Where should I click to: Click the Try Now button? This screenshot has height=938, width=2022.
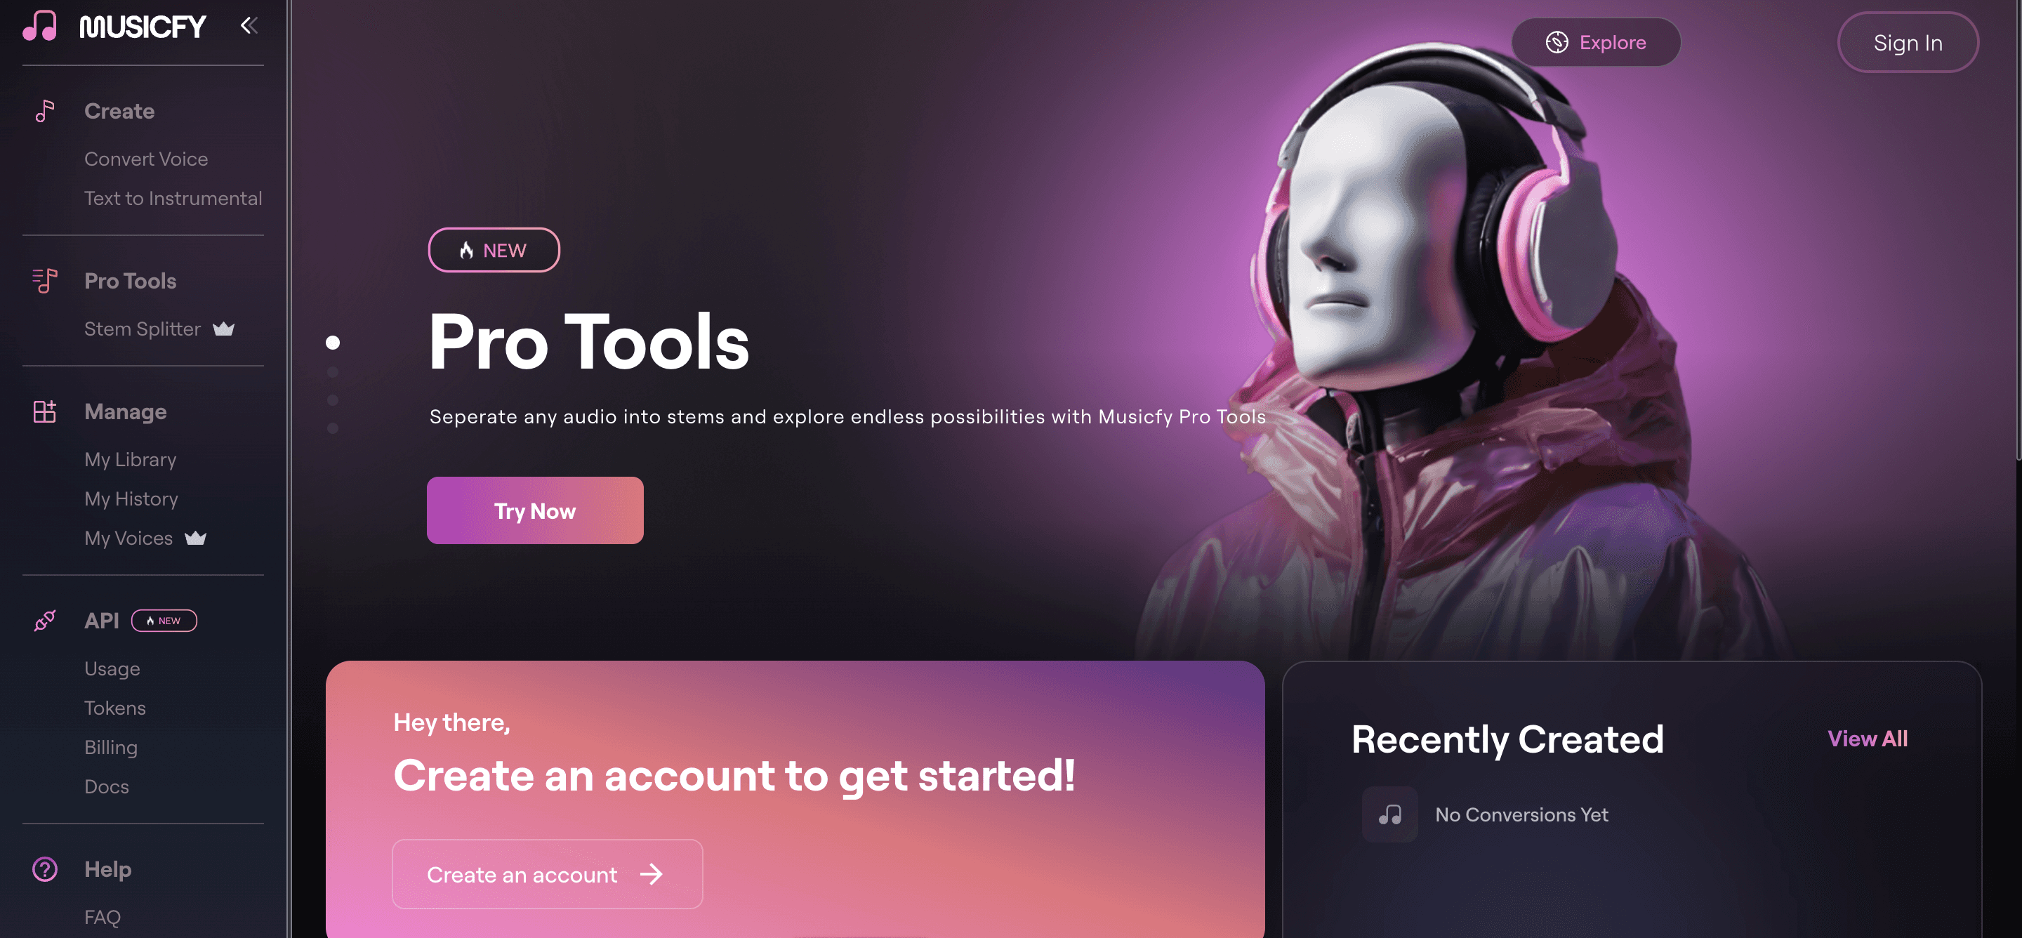pyautogui.click(x=535, y=510)
